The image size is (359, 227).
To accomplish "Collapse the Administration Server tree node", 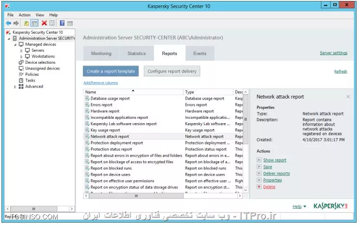I will click(x=9, y=39).
